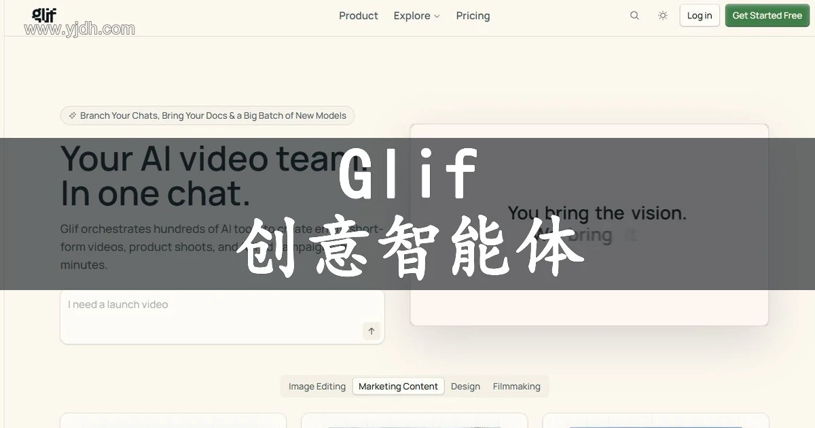Select the Marketing Content tab
815x428 pixels.
tap(399, 387)
